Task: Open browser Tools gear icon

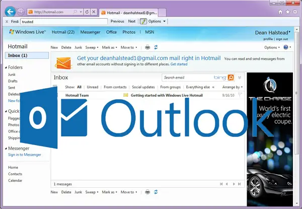Action: [x=295, y=12]
